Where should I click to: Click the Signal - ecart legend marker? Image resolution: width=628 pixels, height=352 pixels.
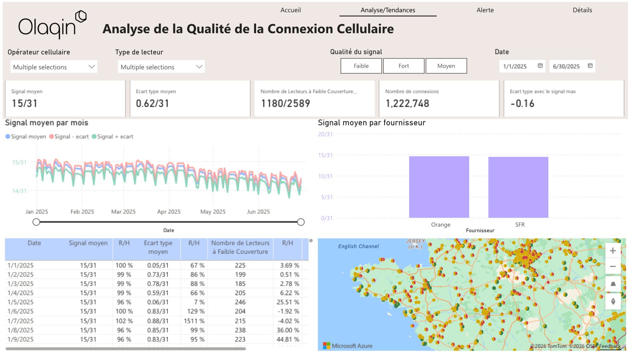click(51, 137)
